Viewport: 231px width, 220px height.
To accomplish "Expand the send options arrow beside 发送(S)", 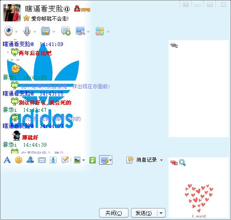I will pos(161,213).
